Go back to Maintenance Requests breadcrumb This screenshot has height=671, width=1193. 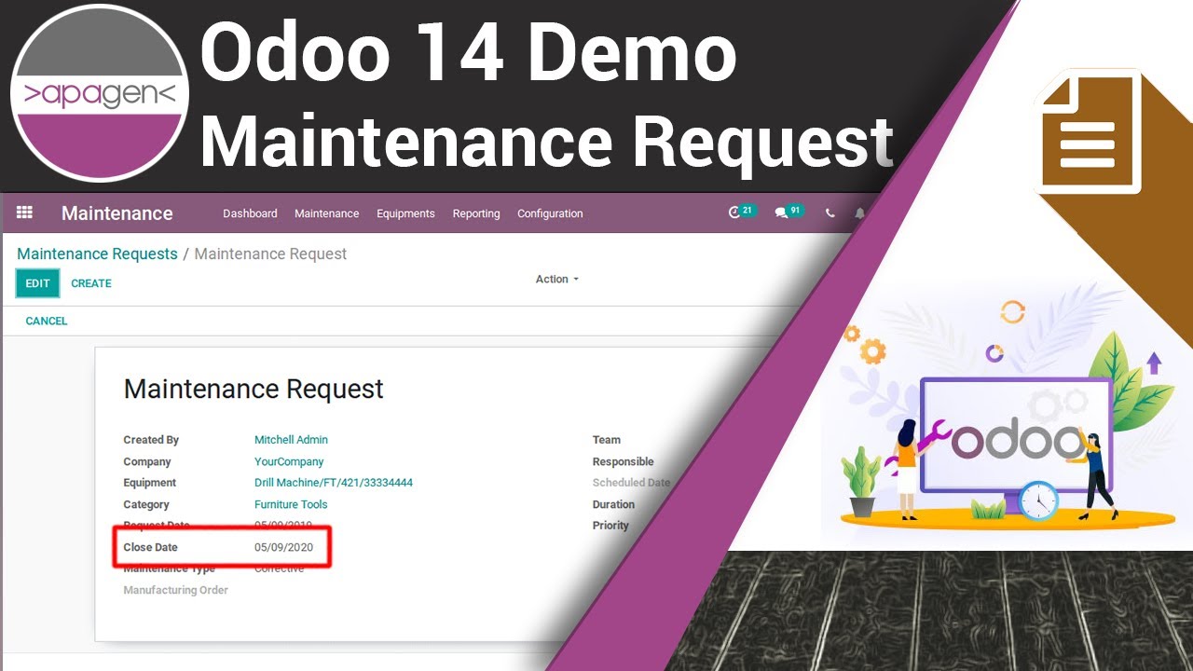tap(97, 253)
